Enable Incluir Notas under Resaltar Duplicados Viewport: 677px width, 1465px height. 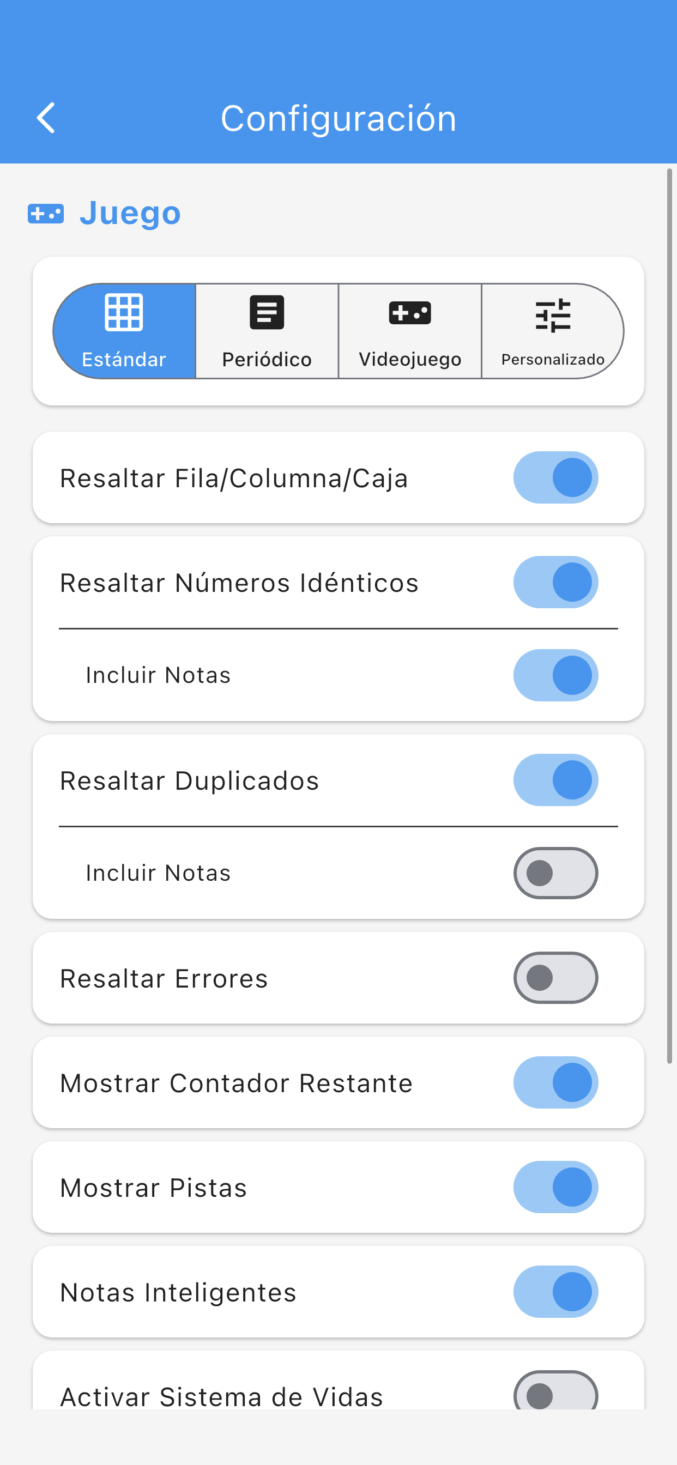pos(556,873)
